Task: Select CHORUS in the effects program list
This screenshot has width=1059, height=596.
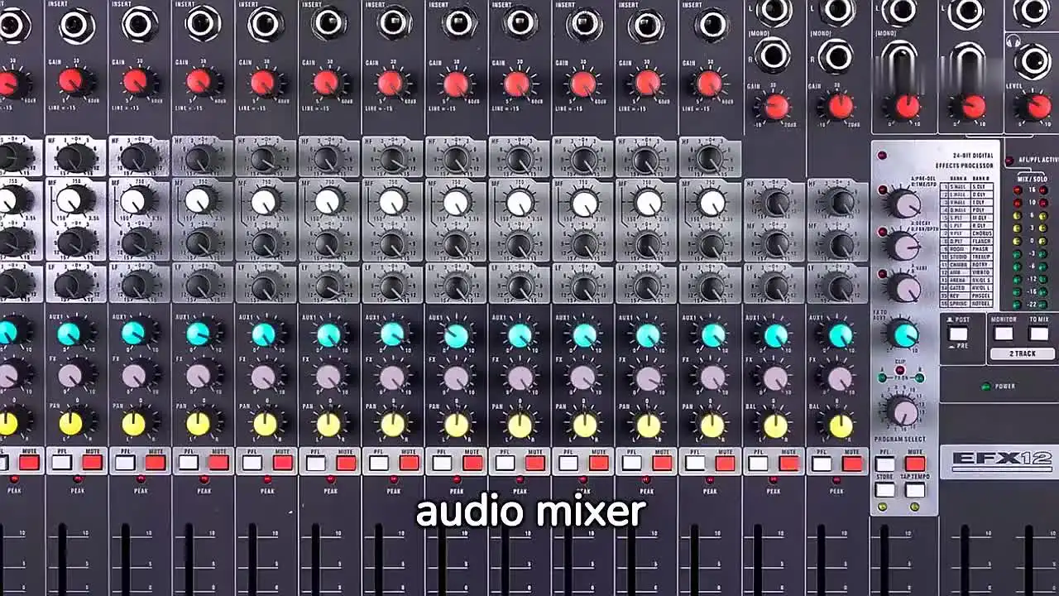Action: pos(981,233)
